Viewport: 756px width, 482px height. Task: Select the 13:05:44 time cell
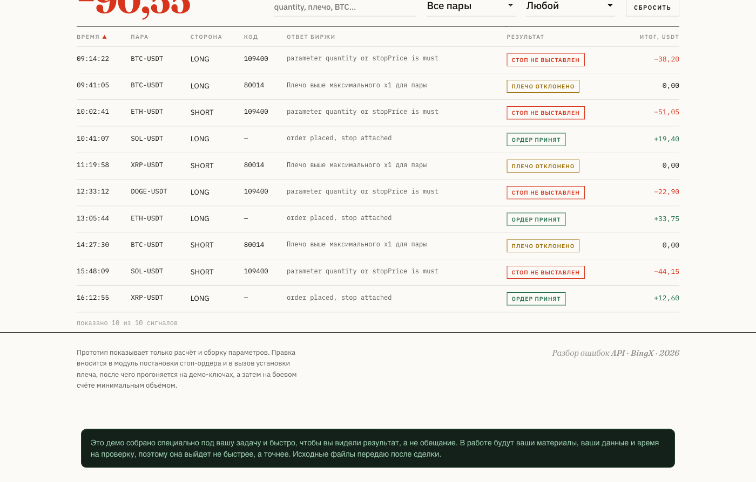tap(93, 218)
